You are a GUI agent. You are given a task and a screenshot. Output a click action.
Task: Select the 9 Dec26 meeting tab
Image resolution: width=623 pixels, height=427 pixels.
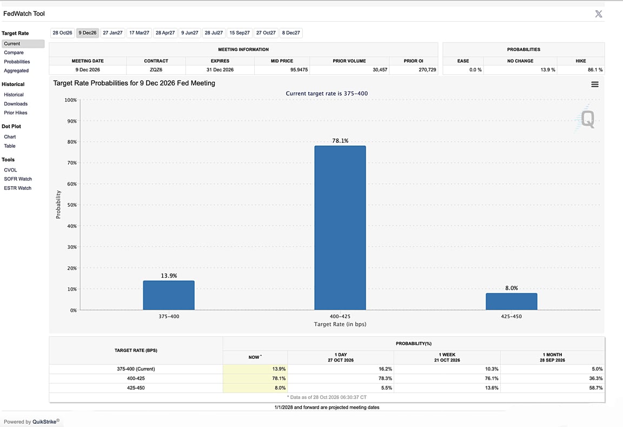click(x=88, y=33)
